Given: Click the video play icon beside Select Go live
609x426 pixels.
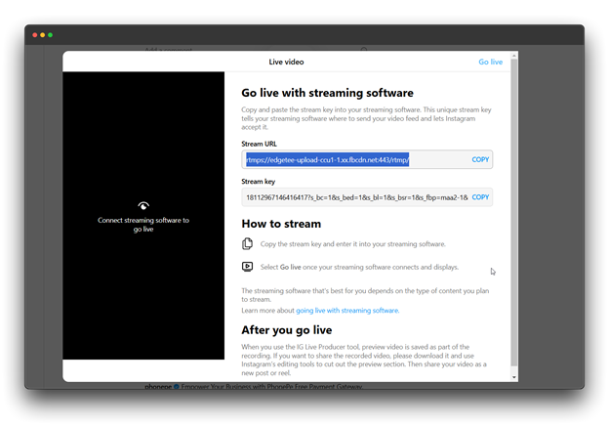Looking at the screenshot, I should 248,267.
